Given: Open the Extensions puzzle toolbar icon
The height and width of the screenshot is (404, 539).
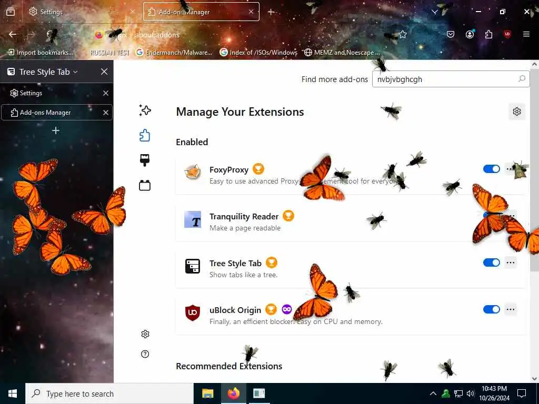Looking at the screenshot, I should (488, 34).
